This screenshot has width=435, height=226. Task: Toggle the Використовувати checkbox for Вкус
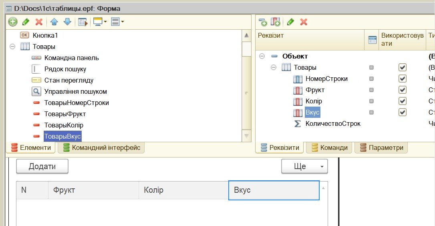[403, 112]
